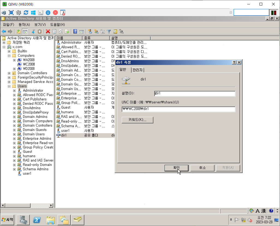The width and height of the screenshot is (280, 226).
Task: Click the language bar 漢 icon
Action: [x=264, y=211]
